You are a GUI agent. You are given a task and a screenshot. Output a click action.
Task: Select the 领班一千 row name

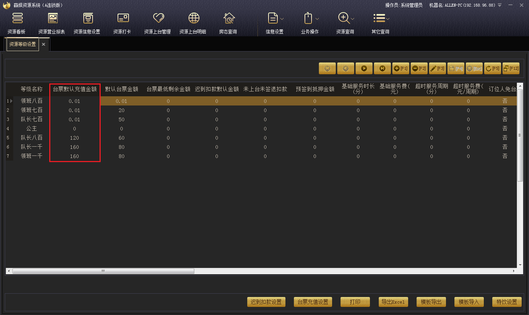[x=32, y=156]
